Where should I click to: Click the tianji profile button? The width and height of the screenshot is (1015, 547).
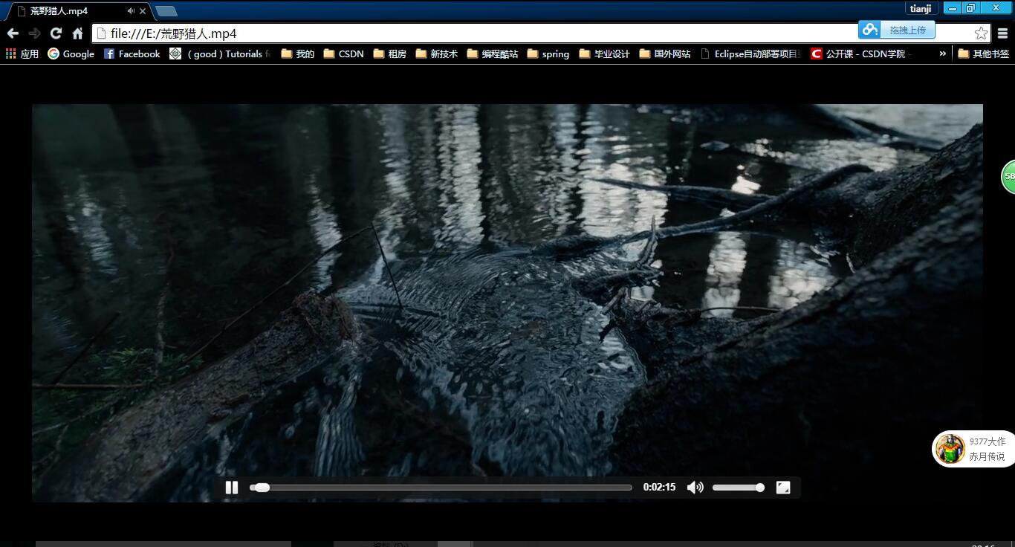(x=921, y=8)
